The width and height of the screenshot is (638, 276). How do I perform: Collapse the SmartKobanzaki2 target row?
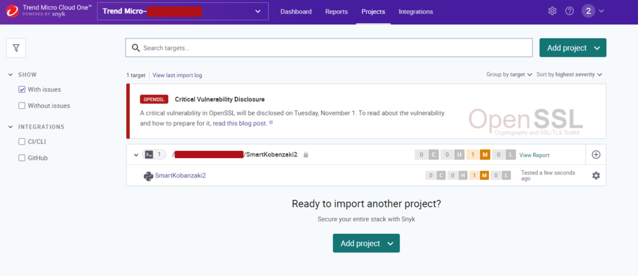click(136, 155)
